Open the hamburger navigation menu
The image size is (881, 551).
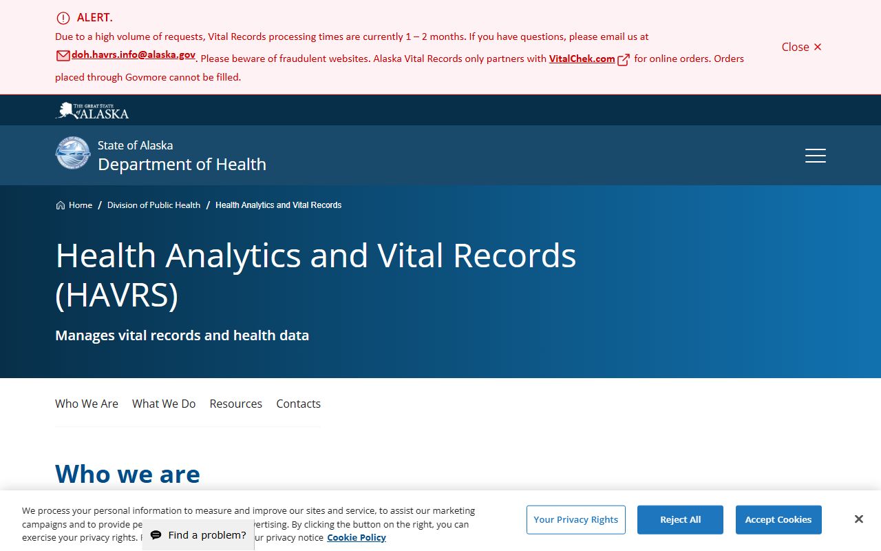click(x=815, y=156)
